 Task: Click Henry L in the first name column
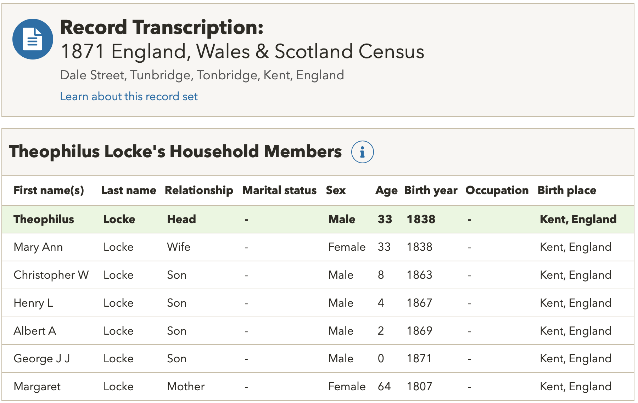pyautogui.click(x=33, y=303)
